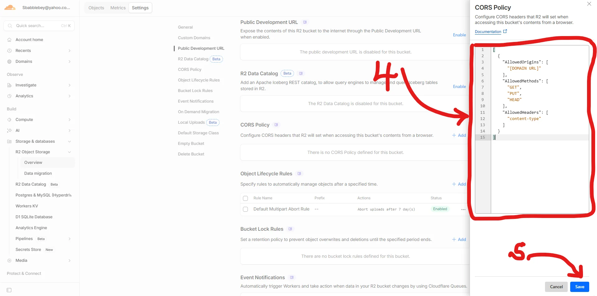The height and width of the screenshot is (296, 597).
Task: Collapse the R2 Object Storage chevron
Action: point(69,152)
